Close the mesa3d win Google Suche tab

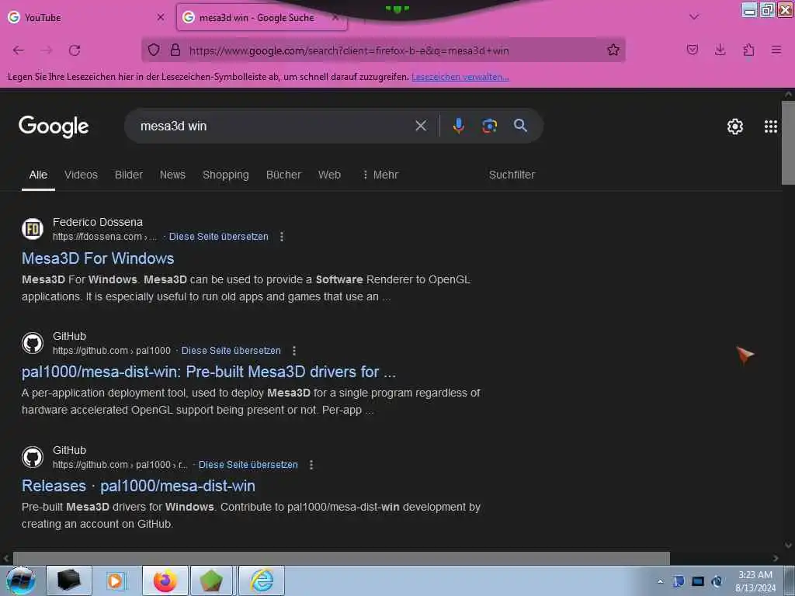coord(335,17)
